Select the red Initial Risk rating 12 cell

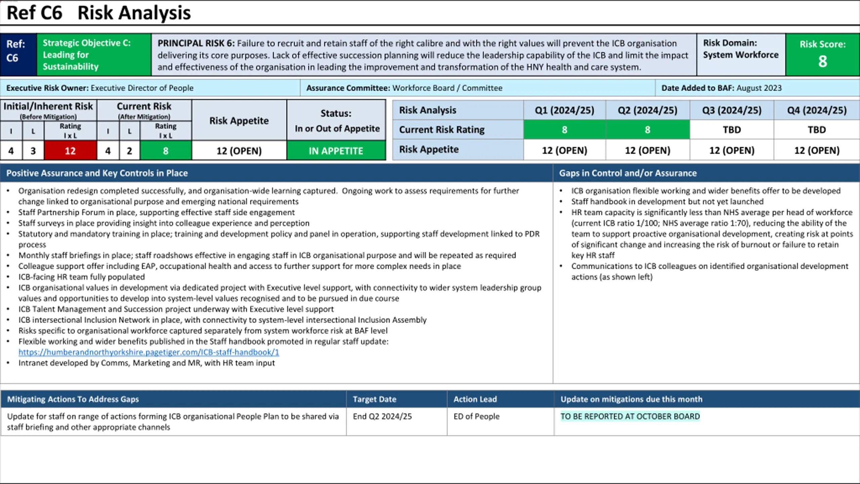(x=70, y=151)
